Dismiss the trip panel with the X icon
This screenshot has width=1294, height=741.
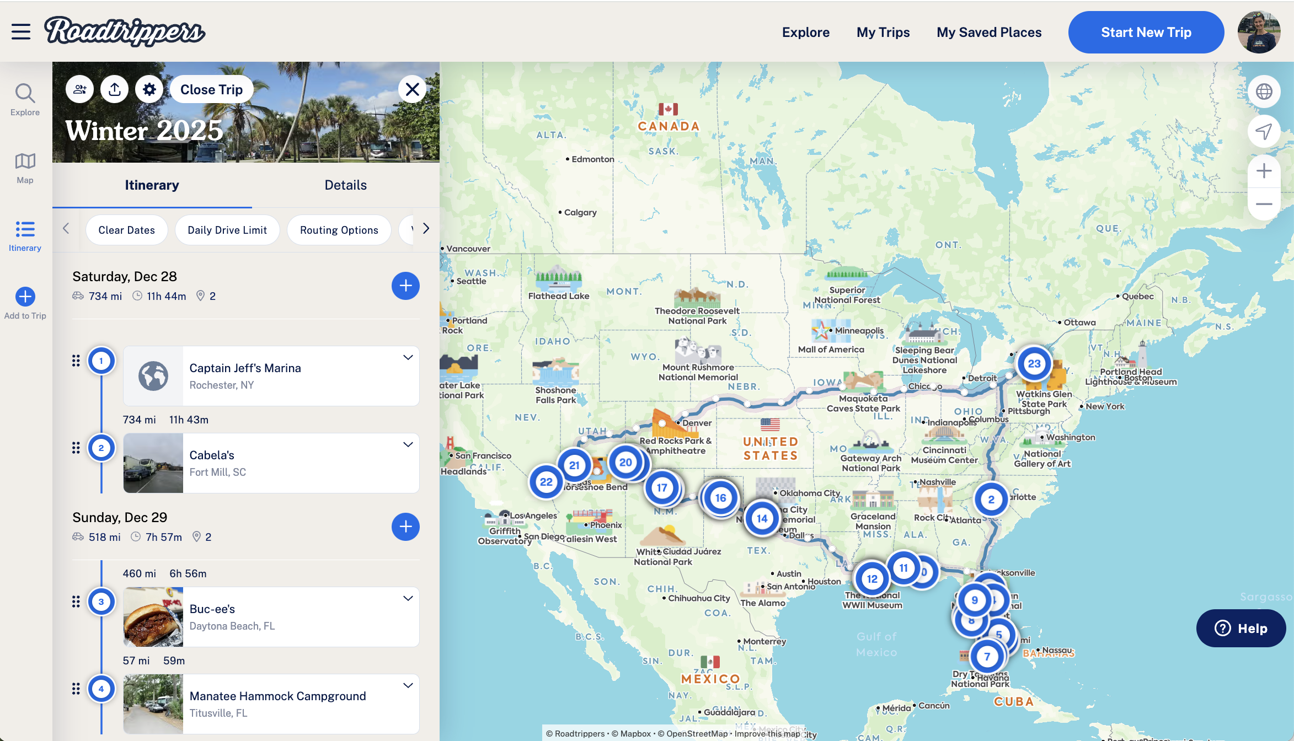tap(412, 89)
